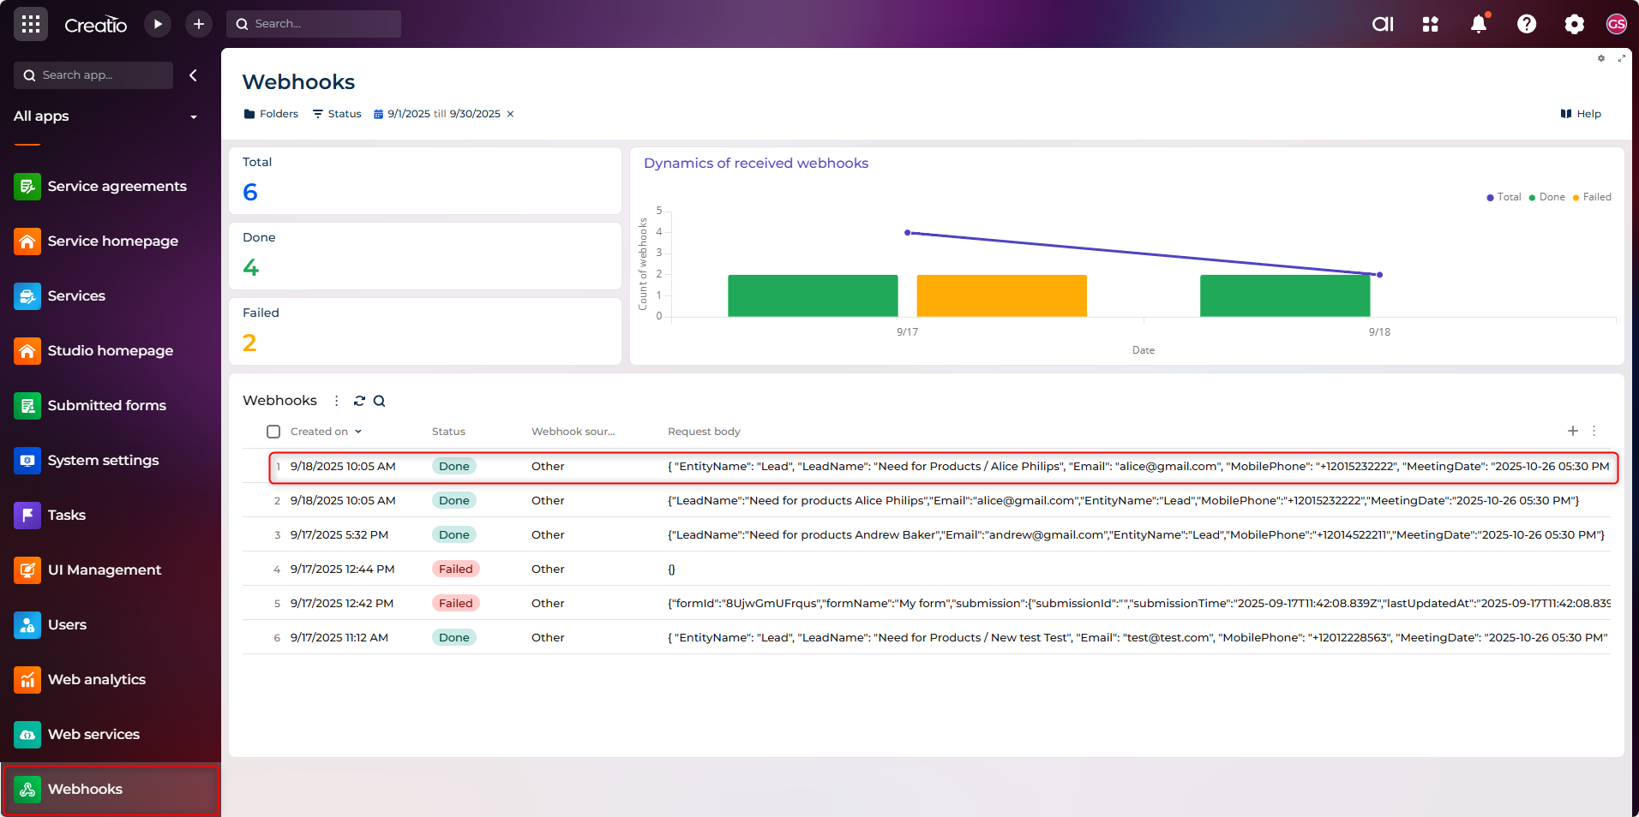The height and width of the screenshot is (817, 1639).
Task: Click the run process play button
Action: click(x=158, y=24)
